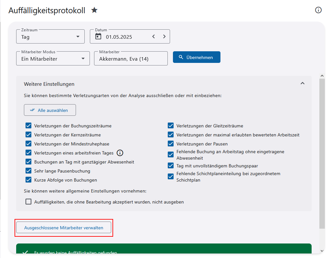Click info icon beside arbeitsfreien Tages
331x258 pixels.
[x=120, y=153]
